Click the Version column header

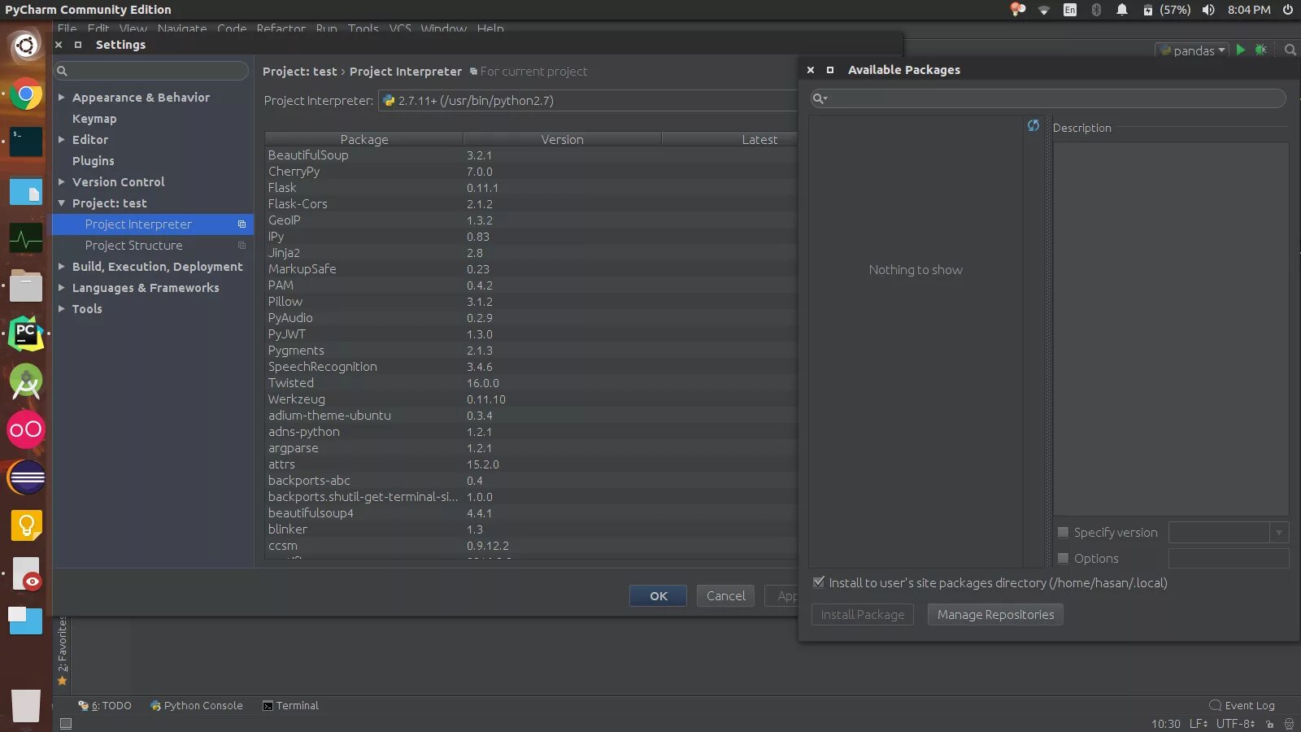(562, 139)
